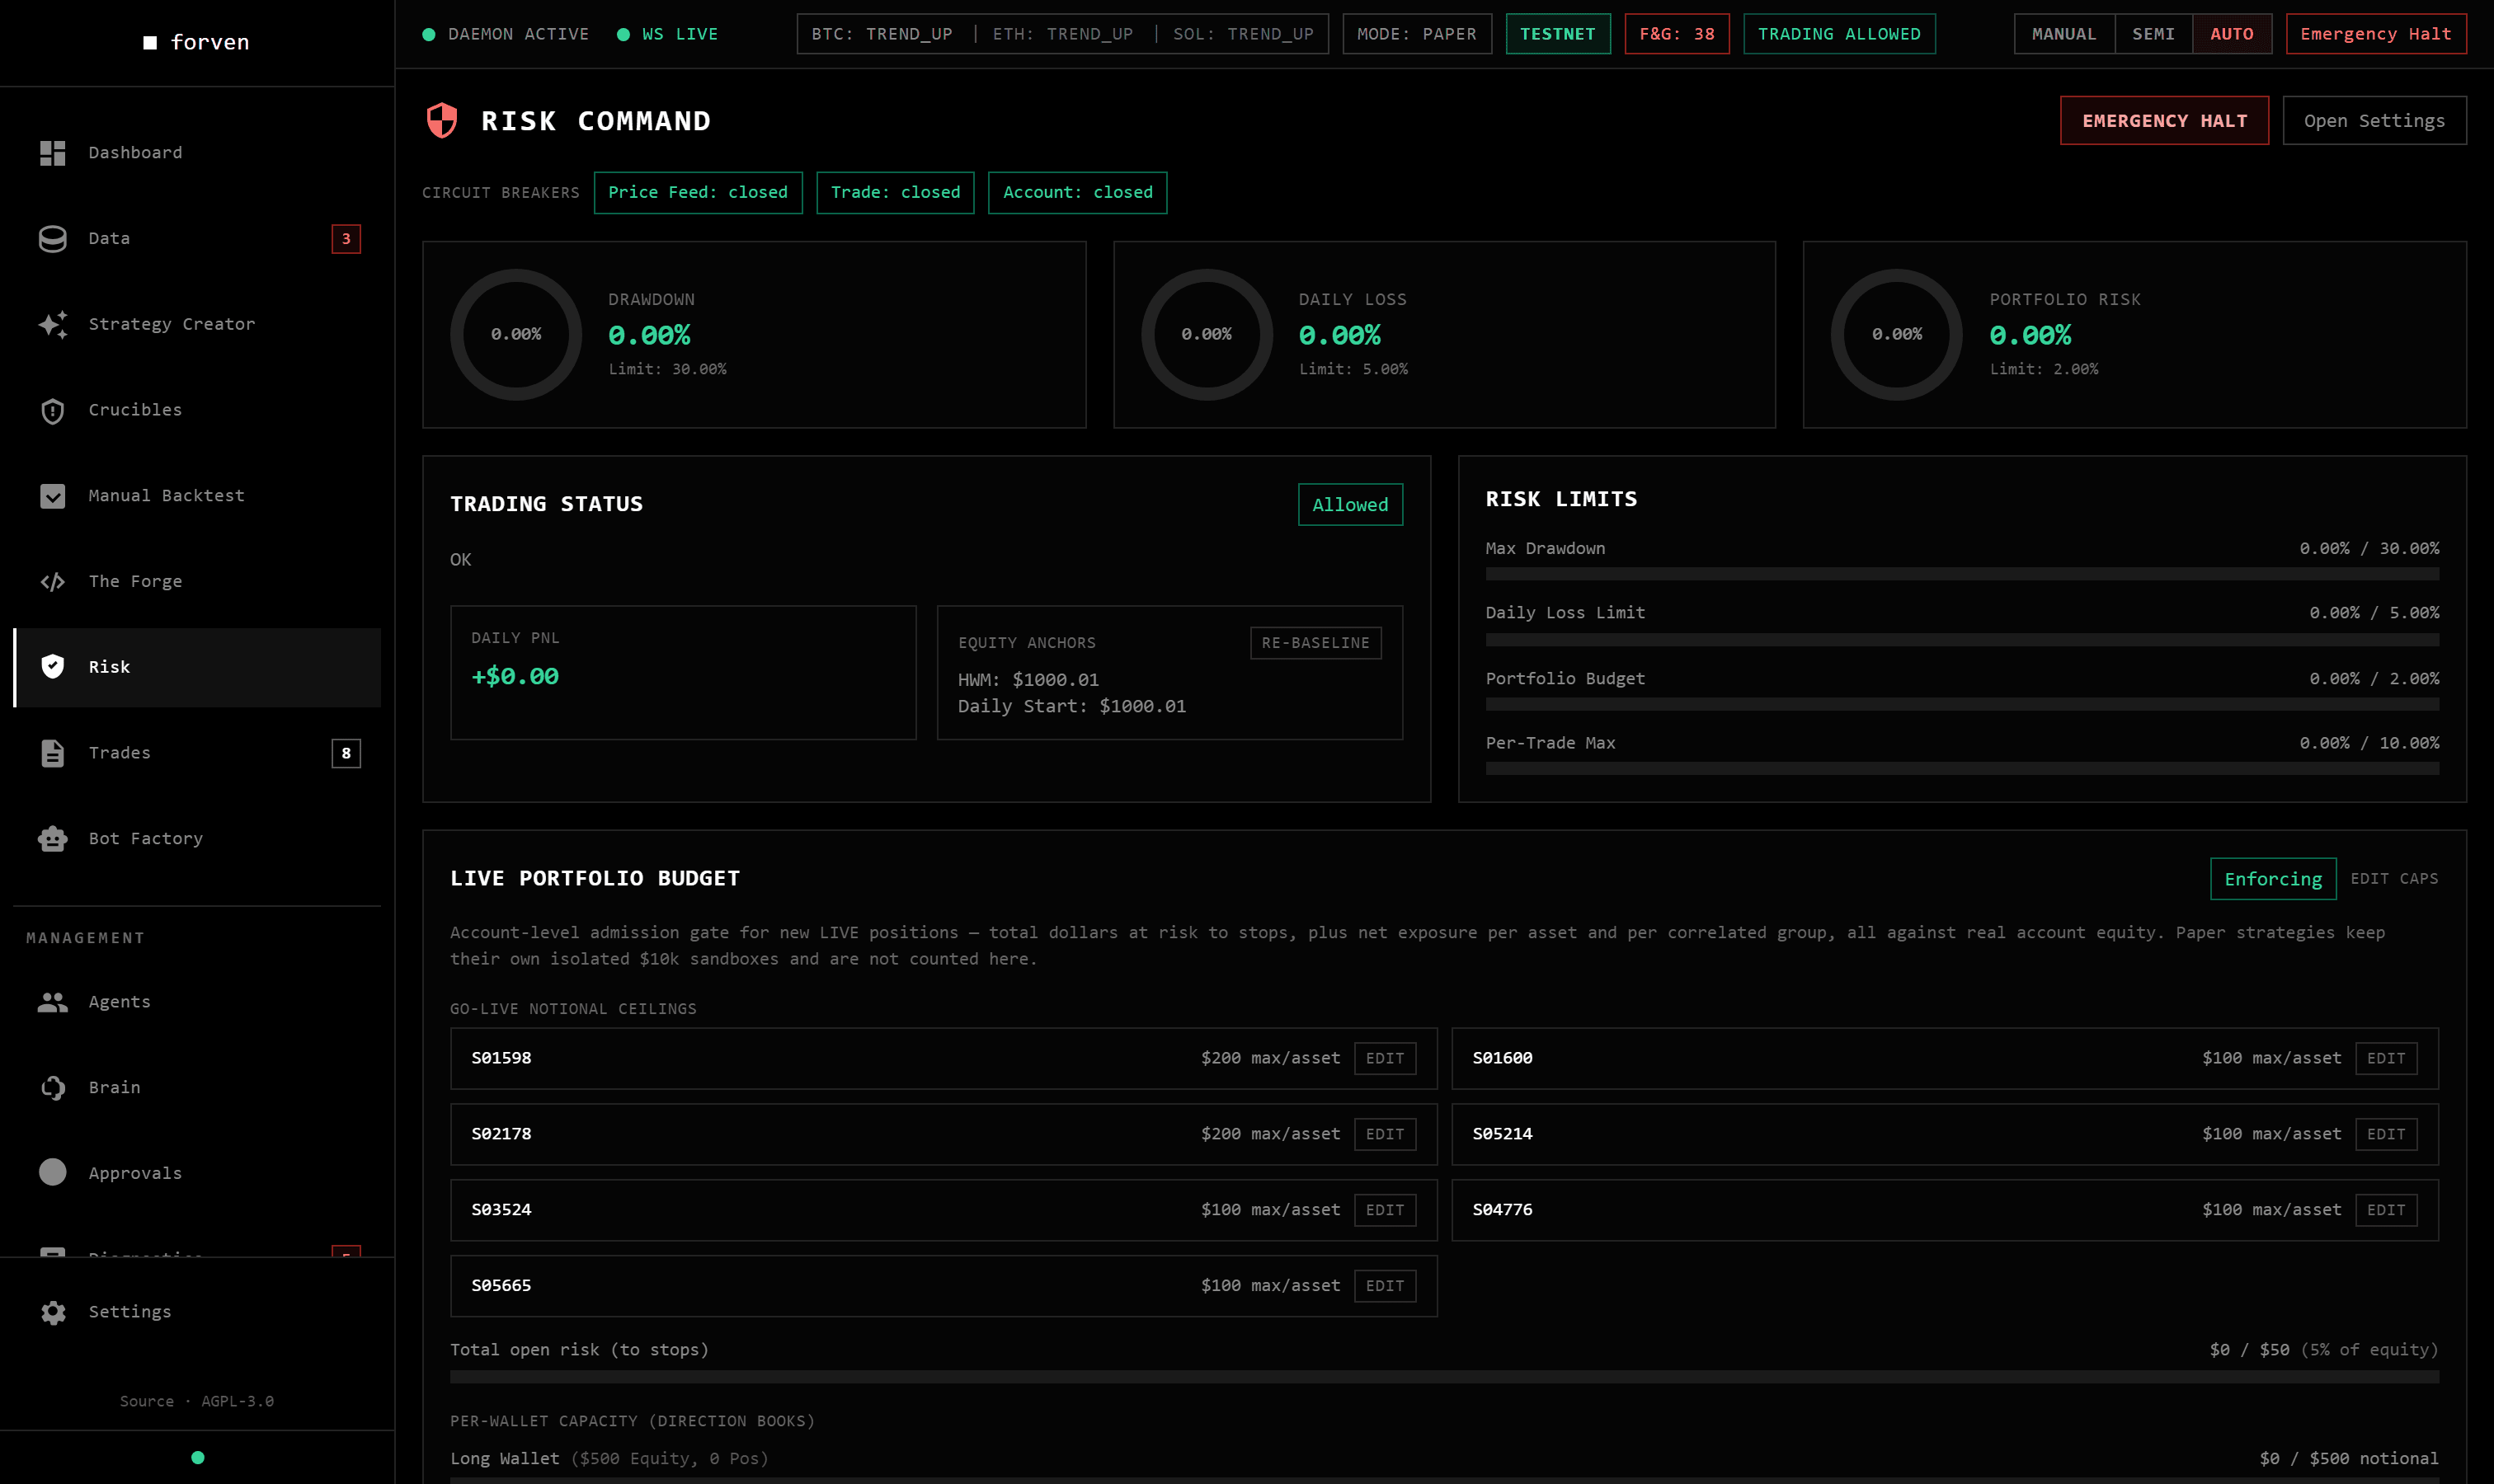The height and width of the screenshot is (1484, 2494).
Task: Click the Max Drawdown progress bar
Action: click(1962, 574)
